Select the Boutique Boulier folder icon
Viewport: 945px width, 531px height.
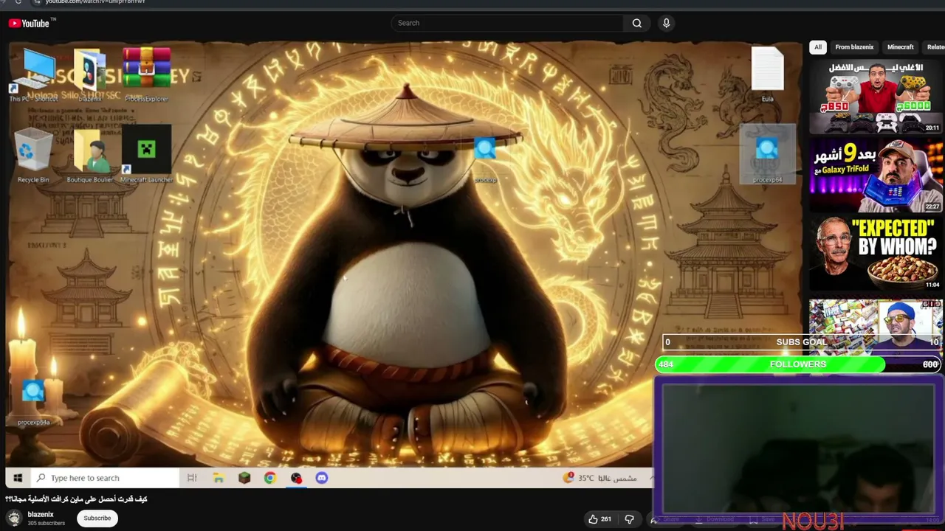(x=90, y=155)
